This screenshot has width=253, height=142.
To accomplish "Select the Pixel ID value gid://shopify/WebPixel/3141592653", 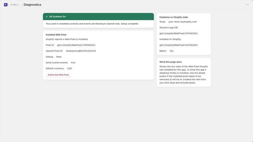I will 76,45.
